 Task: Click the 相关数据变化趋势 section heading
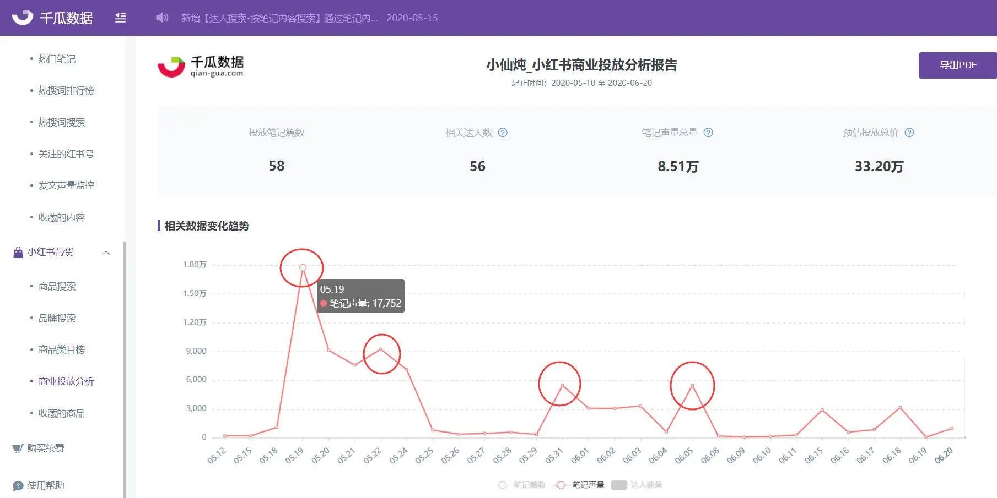point(207,226)
